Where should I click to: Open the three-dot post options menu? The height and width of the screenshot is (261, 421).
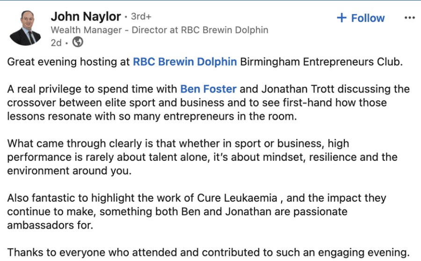click(x=409, y=18)
